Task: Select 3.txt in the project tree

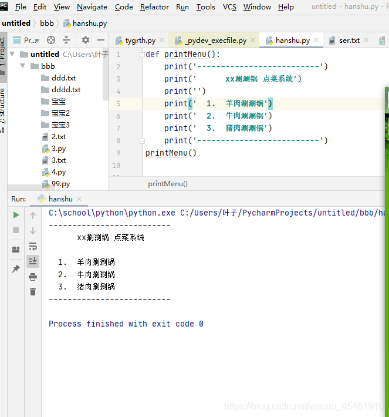Action: point(54,160)
